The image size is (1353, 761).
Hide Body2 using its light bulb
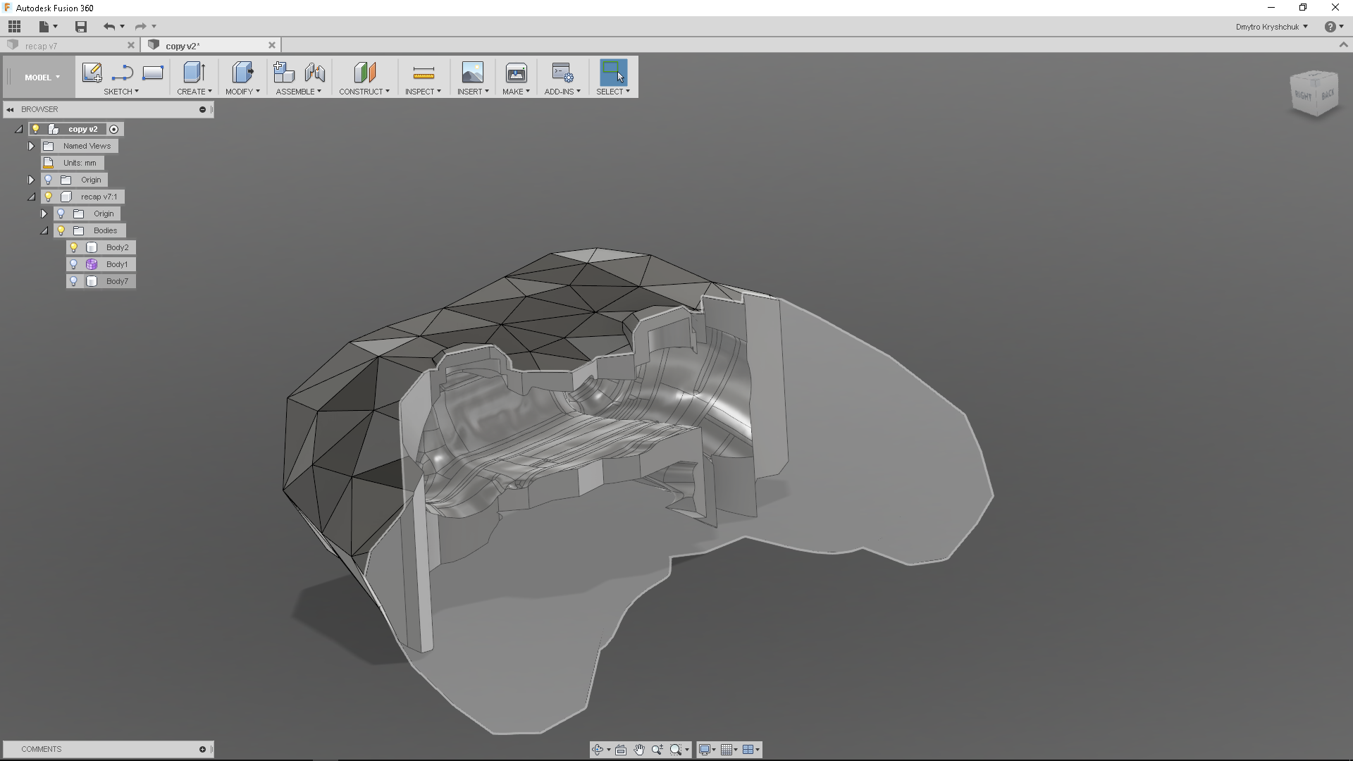pos(74,247)
